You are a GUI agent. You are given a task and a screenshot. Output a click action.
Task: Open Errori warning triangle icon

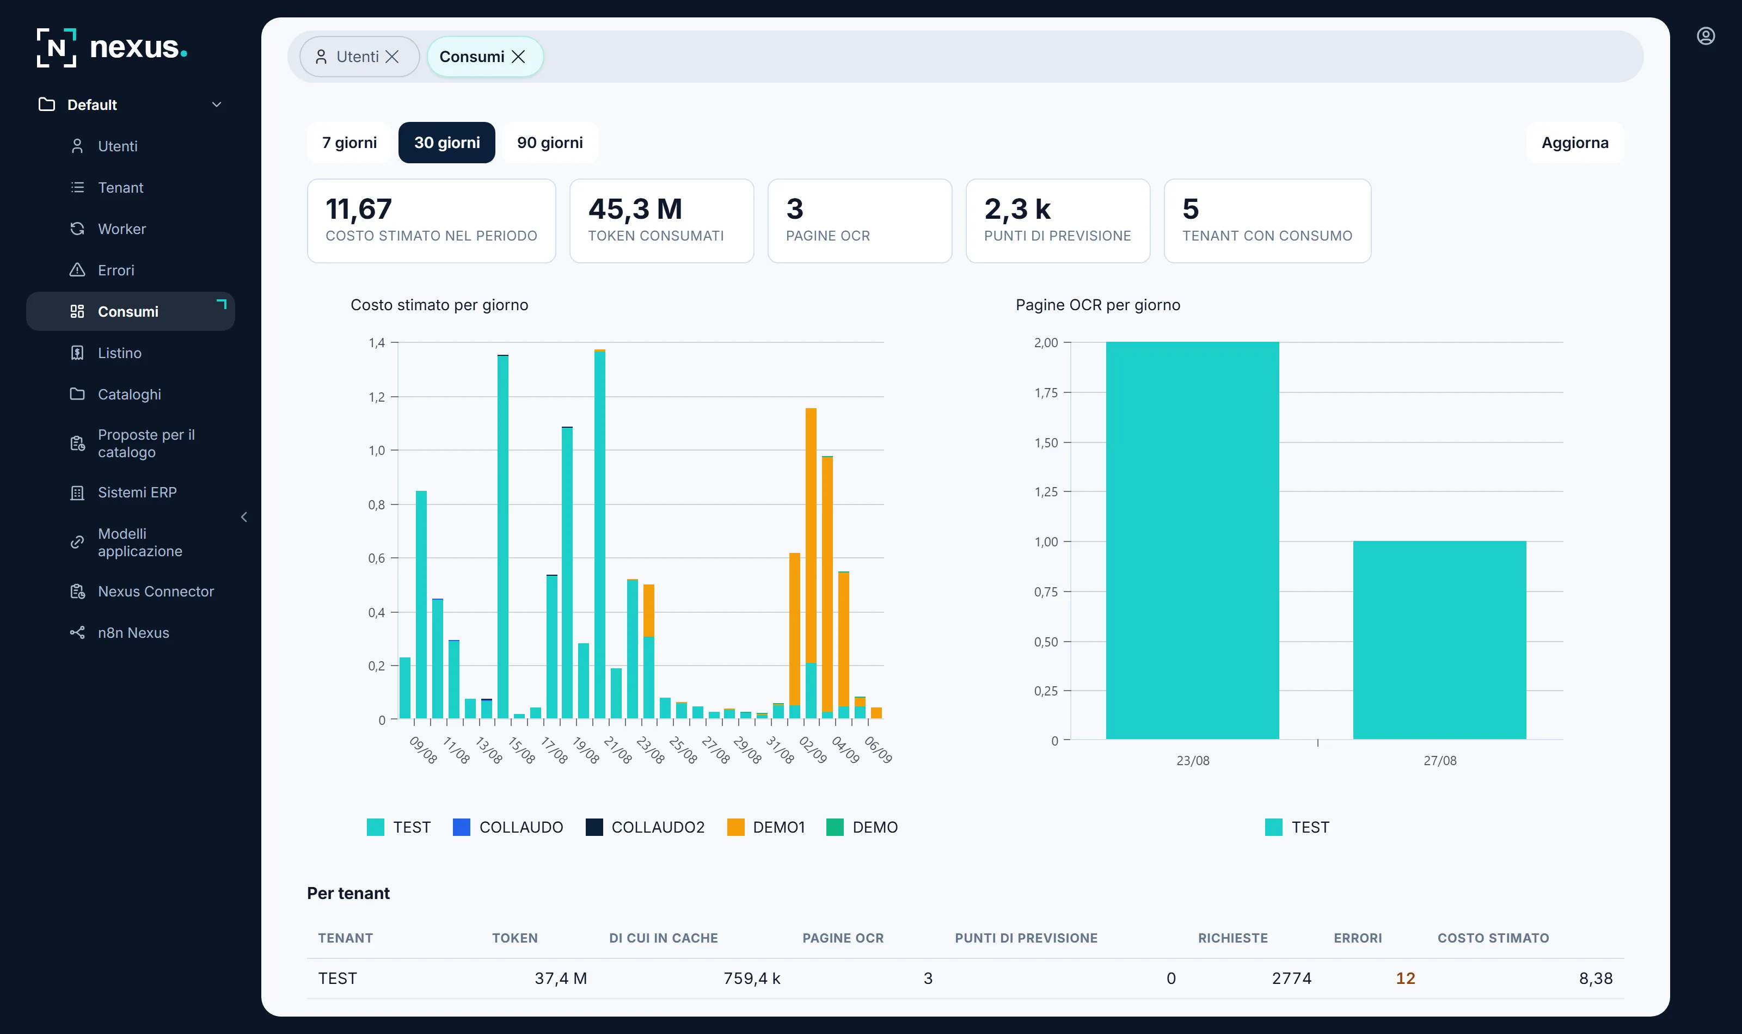pyautogui.click(x=77, y=269)
